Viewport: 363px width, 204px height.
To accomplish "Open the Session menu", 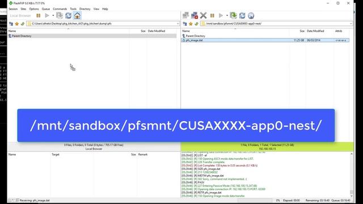I will 13,9.
